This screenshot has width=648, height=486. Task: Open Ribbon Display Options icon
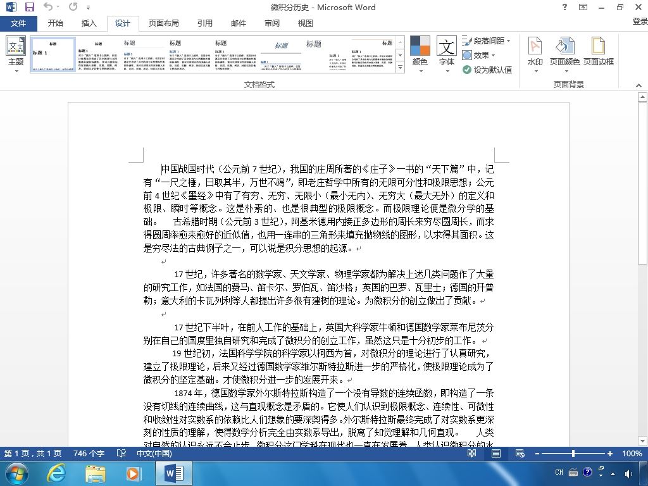point(583,7)
